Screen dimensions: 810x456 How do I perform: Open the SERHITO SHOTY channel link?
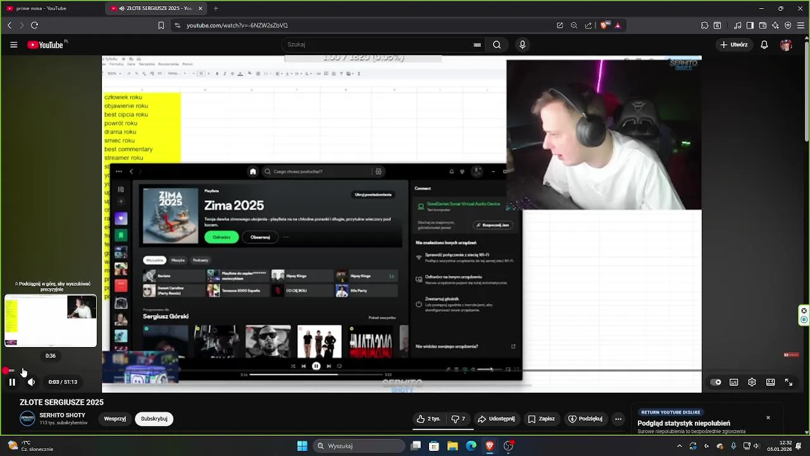[x=62, y=415]
